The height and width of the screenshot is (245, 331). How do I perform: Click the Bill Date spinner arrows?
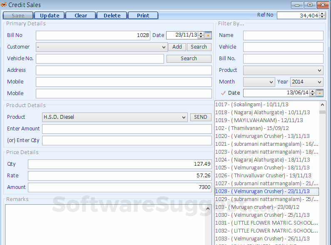tap(201, 35)
